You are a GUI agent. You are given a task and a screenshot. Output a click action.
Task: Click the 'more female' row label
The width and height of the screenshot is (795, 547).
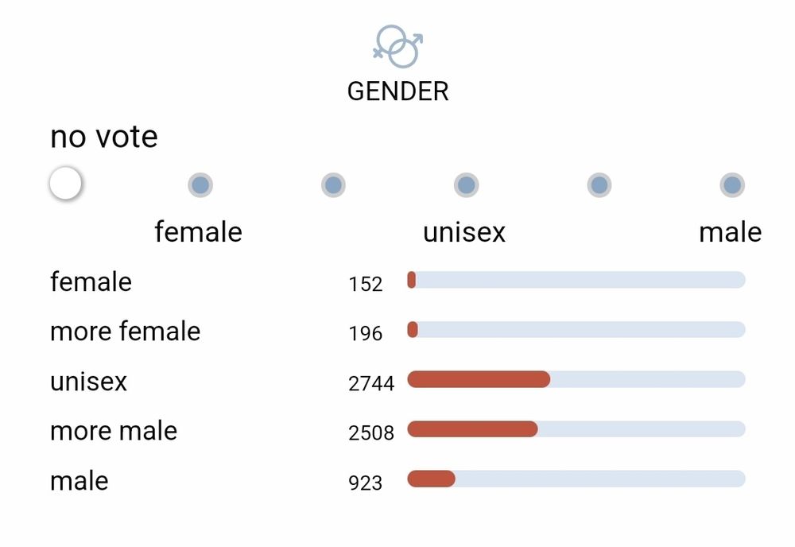point(125,332)
